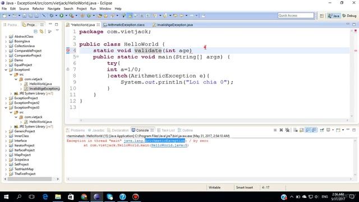The image size is (359, 202).
Task: Select the TheFirstProject tree item
Action: click(x=22, y=174)
